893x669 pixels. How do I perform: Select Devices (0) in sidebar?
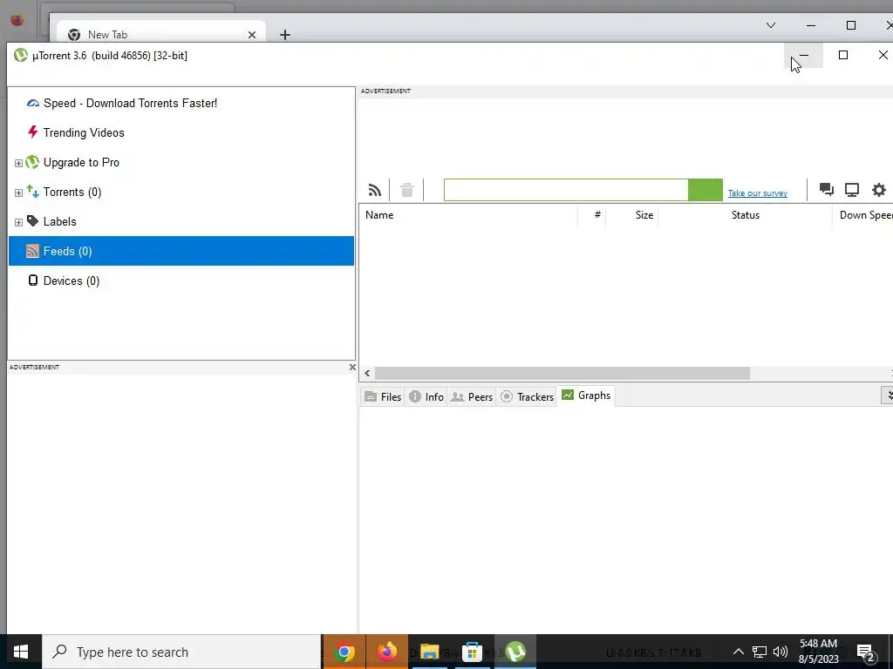pyautogui.click(x=181, y=280)
